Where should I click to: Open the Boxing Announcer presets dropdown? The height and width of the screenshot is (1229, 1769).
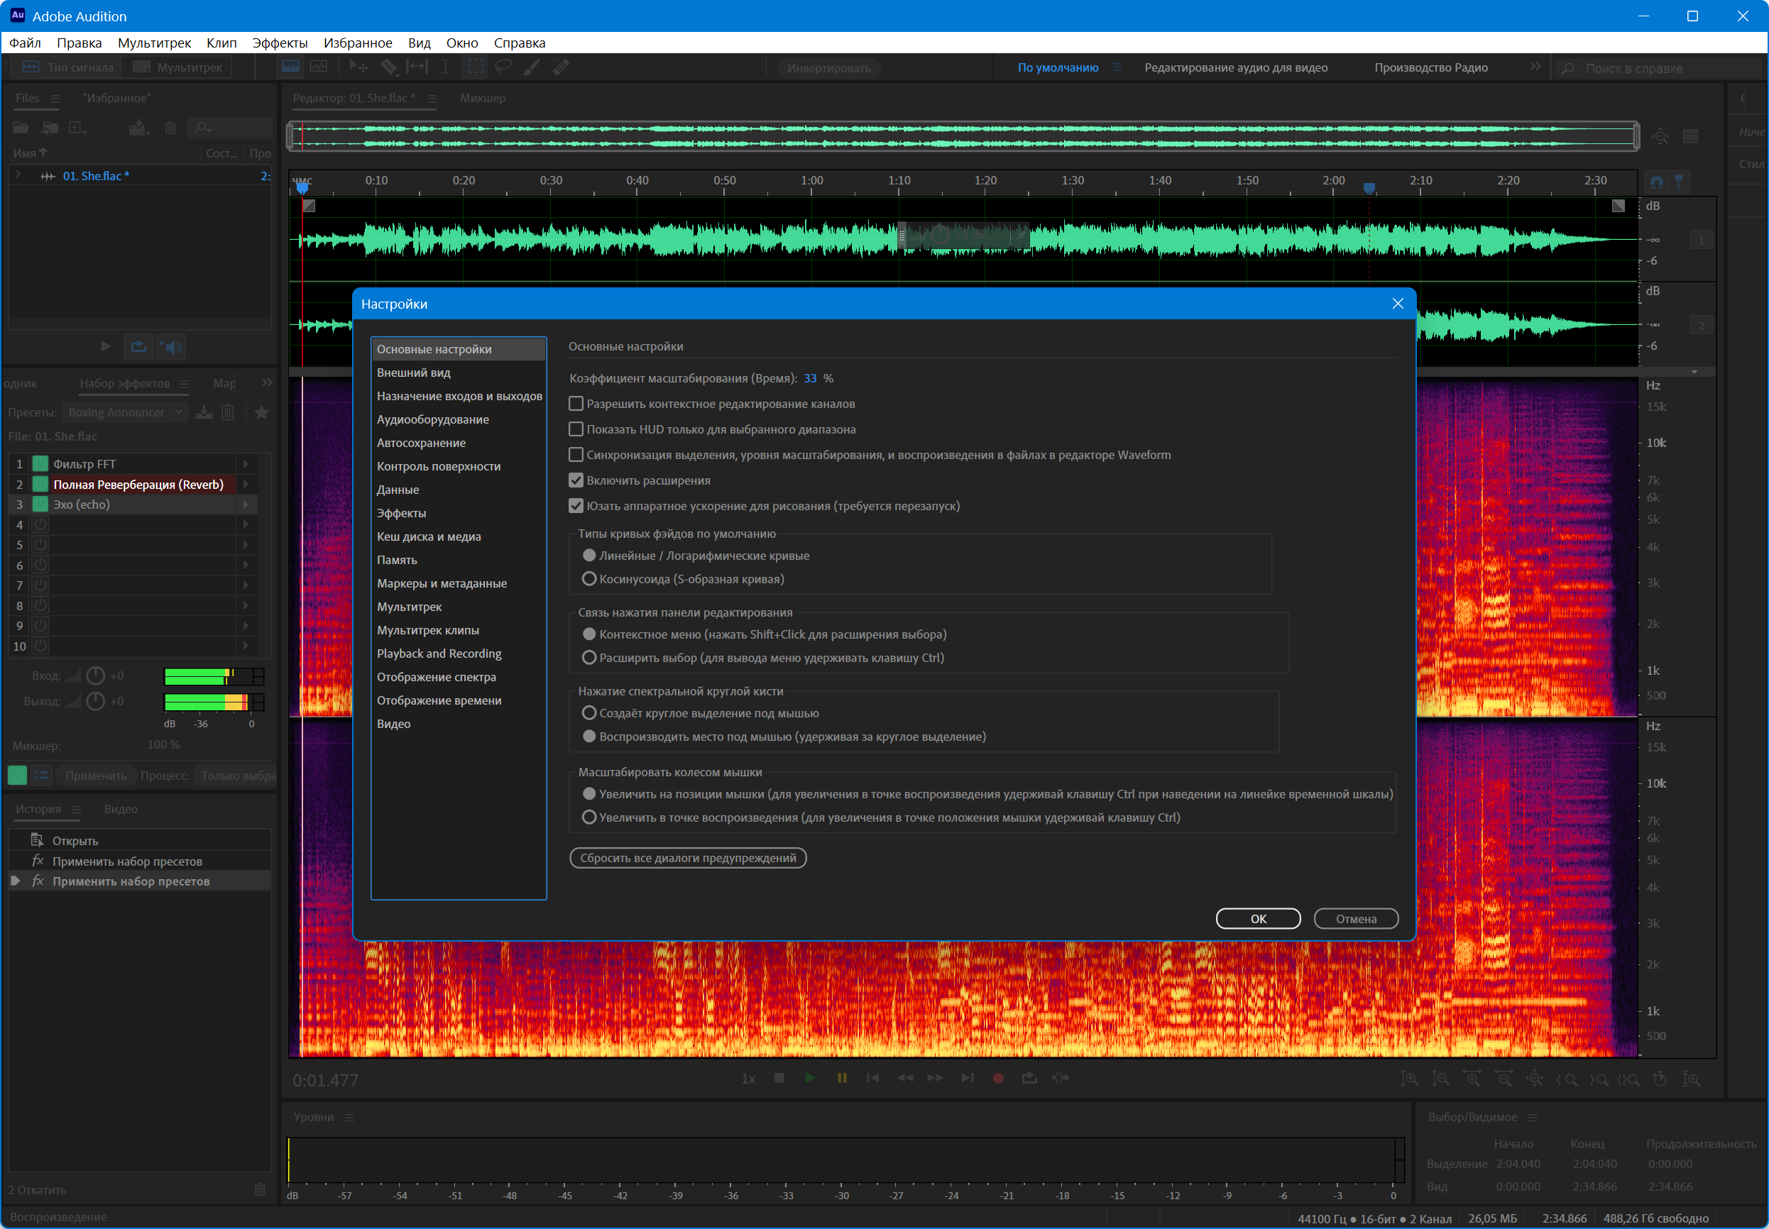tap(125, 413)
